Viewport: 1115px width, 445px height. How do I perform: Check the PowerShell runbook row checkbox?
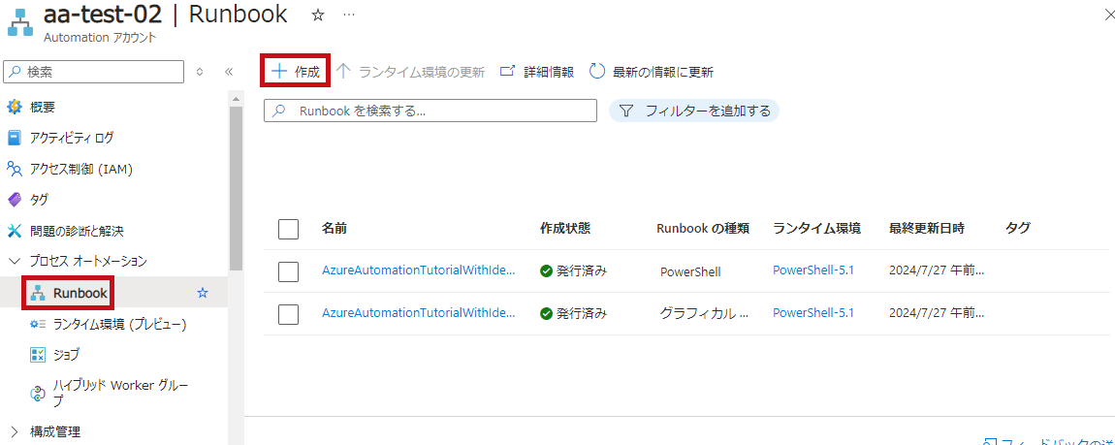[x=288, y=271]
